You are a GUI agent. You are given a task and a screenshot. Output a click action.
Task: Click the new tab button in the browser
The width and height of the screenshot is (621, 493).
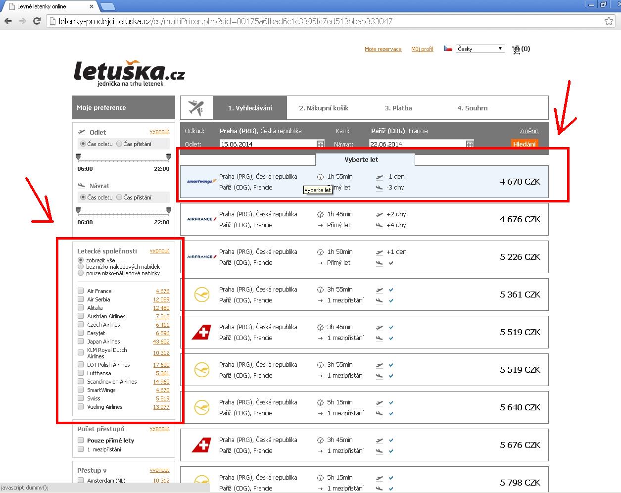point(108,6)
